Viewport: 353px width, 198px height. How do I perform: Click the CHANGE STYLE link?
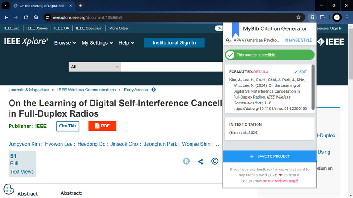point(298,40)
